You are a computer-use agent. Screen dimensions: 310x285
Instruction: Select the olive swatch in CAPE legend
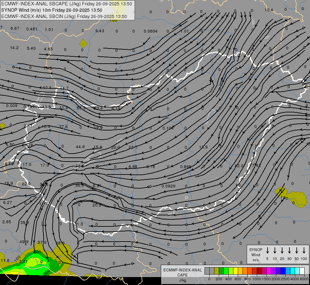[217, 271]
